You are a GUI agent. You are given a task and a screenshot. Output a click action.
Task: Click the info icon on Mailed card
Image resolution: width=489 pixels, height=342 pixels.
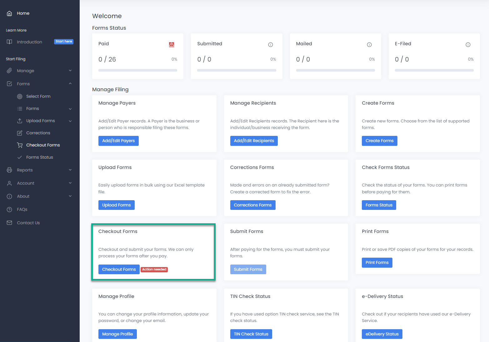[369, 45]
